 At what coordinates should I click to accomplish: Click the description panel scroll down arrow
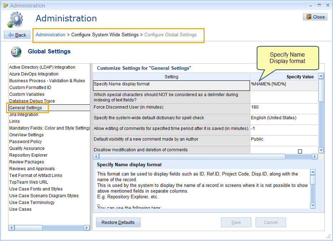pos(313,205)
